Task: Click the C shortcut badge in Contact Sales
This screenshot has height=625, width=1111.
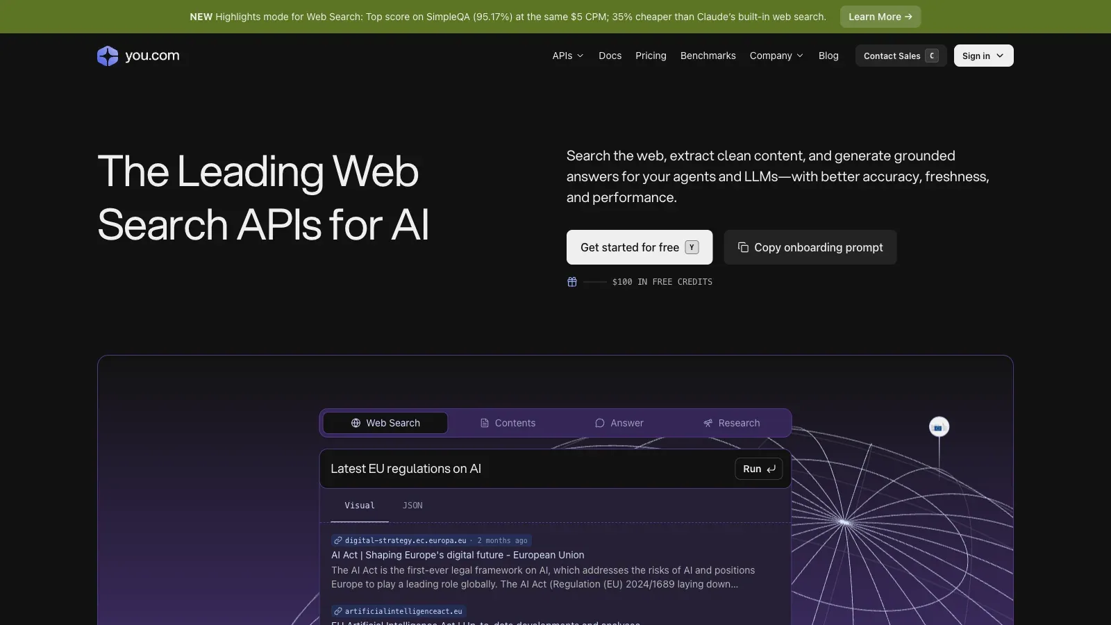Action: (x=932, y=56)
